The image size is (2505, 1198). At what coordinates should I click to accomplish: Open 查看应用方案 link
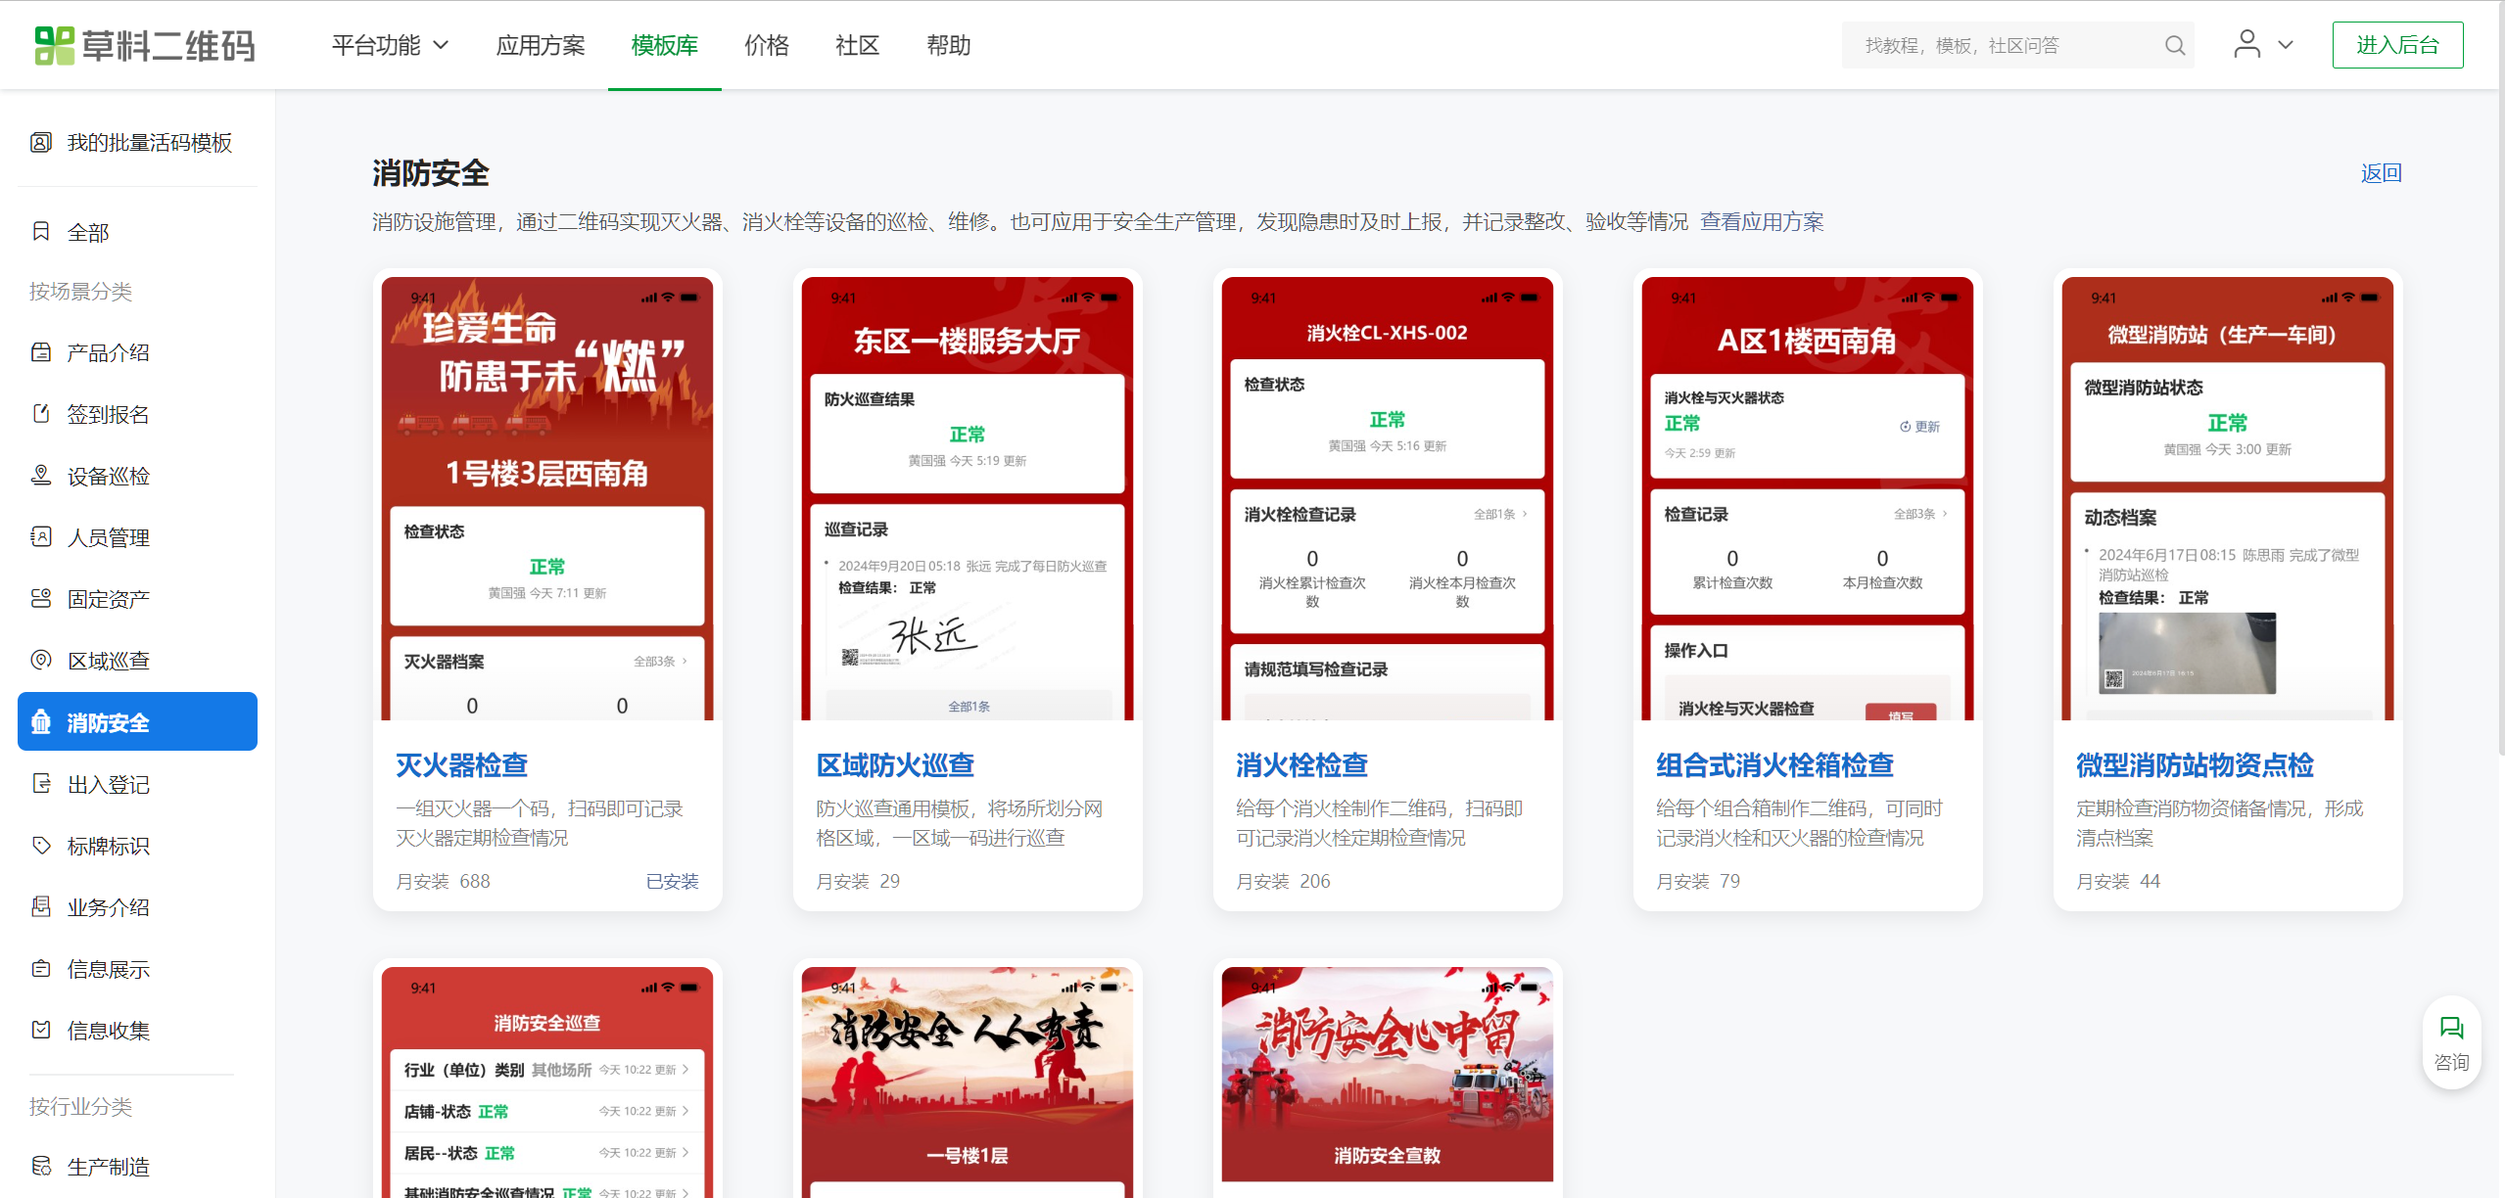(x=1761, y=222)
